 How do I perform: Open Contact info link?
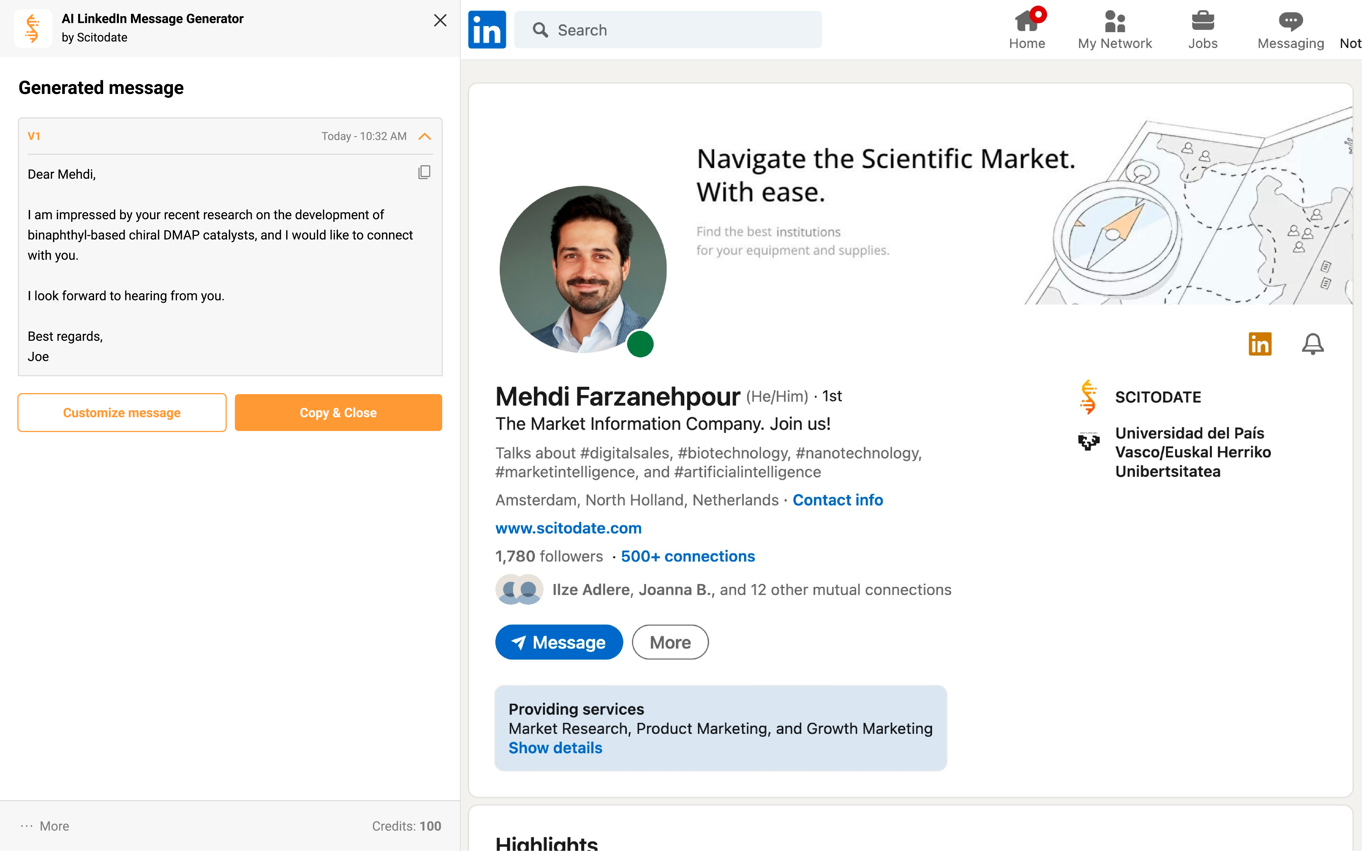[837, 500]
